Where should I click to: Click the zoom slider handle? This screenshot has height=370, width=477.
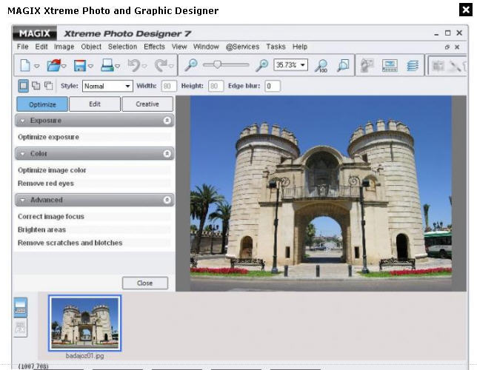coord(217,64)
